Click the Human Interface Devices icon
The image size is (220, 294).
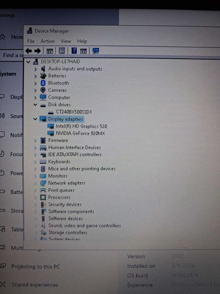click(x=43, y=147)
